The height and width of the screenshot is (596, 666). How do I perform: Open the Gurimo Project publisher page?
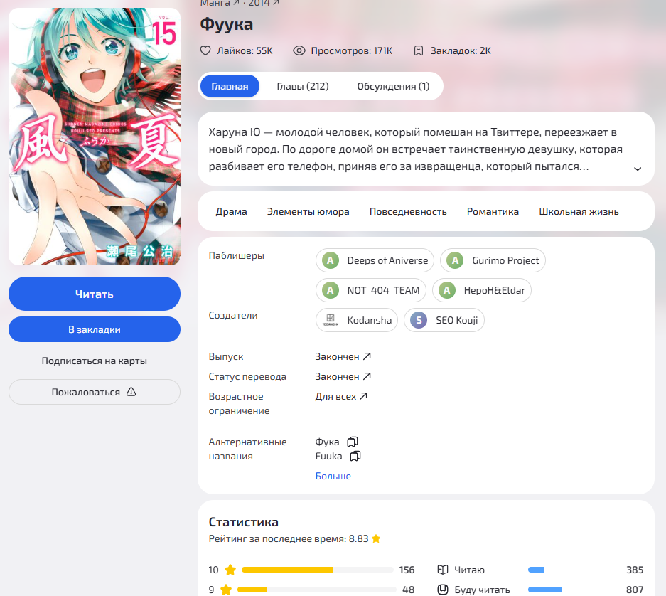pyautogui.click(x=493, y=260)
